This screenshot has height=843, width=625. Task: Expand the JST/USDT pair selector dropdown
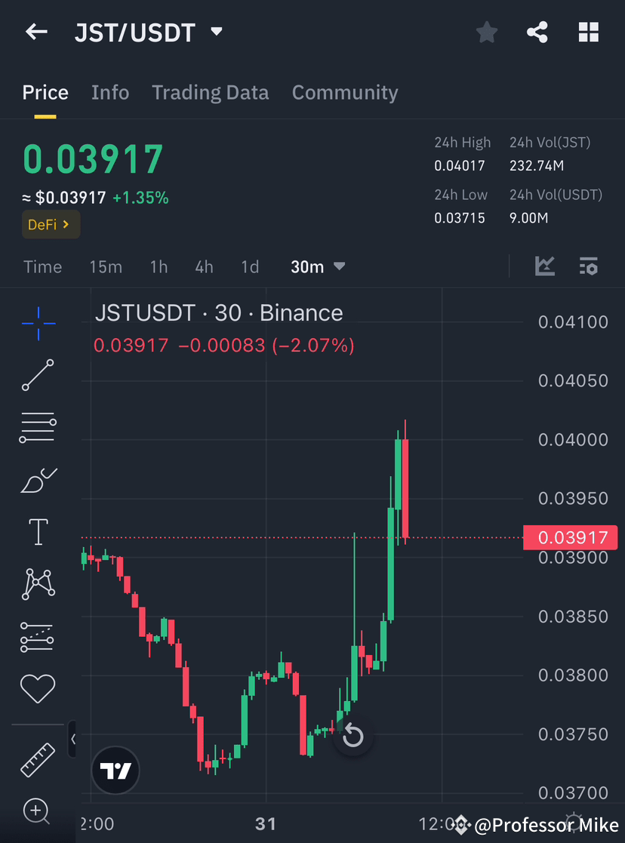(216, 32)
